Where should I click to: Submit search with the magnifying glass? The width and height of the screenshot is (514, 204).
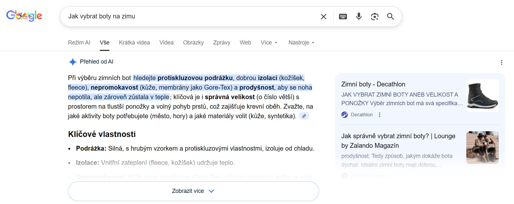pyautogui.click(x=391, y=17)
